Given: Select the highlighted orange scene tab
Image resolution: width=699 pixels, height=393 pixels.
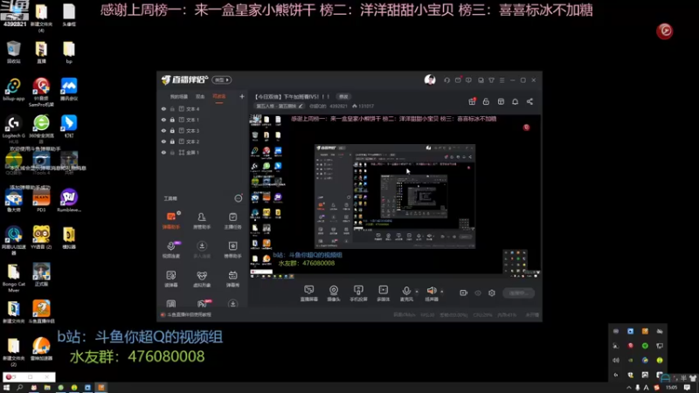Looking at the screenshot, I should [x=219, y=96].
